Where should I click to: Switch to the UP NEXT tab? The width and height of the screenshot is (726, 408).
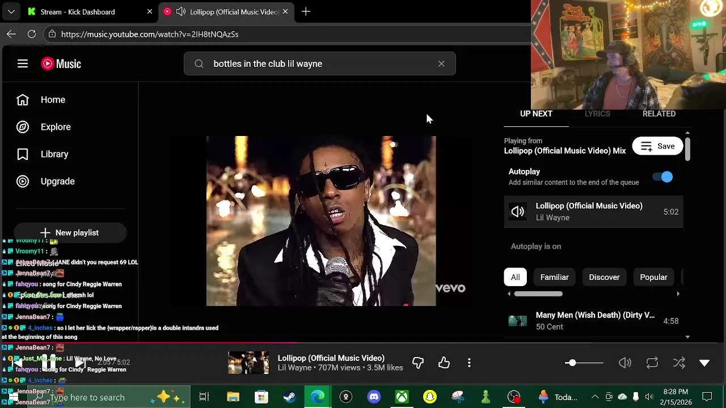536,114
